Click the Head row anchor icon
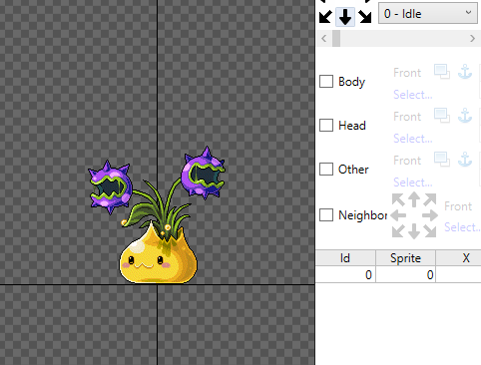Screen dimensions: 481x365 click(465, 116)
